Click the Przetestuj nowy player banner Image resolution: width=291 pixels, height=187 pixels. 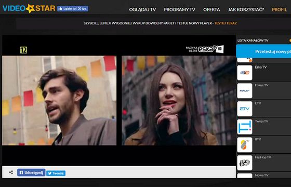(263, 51)
